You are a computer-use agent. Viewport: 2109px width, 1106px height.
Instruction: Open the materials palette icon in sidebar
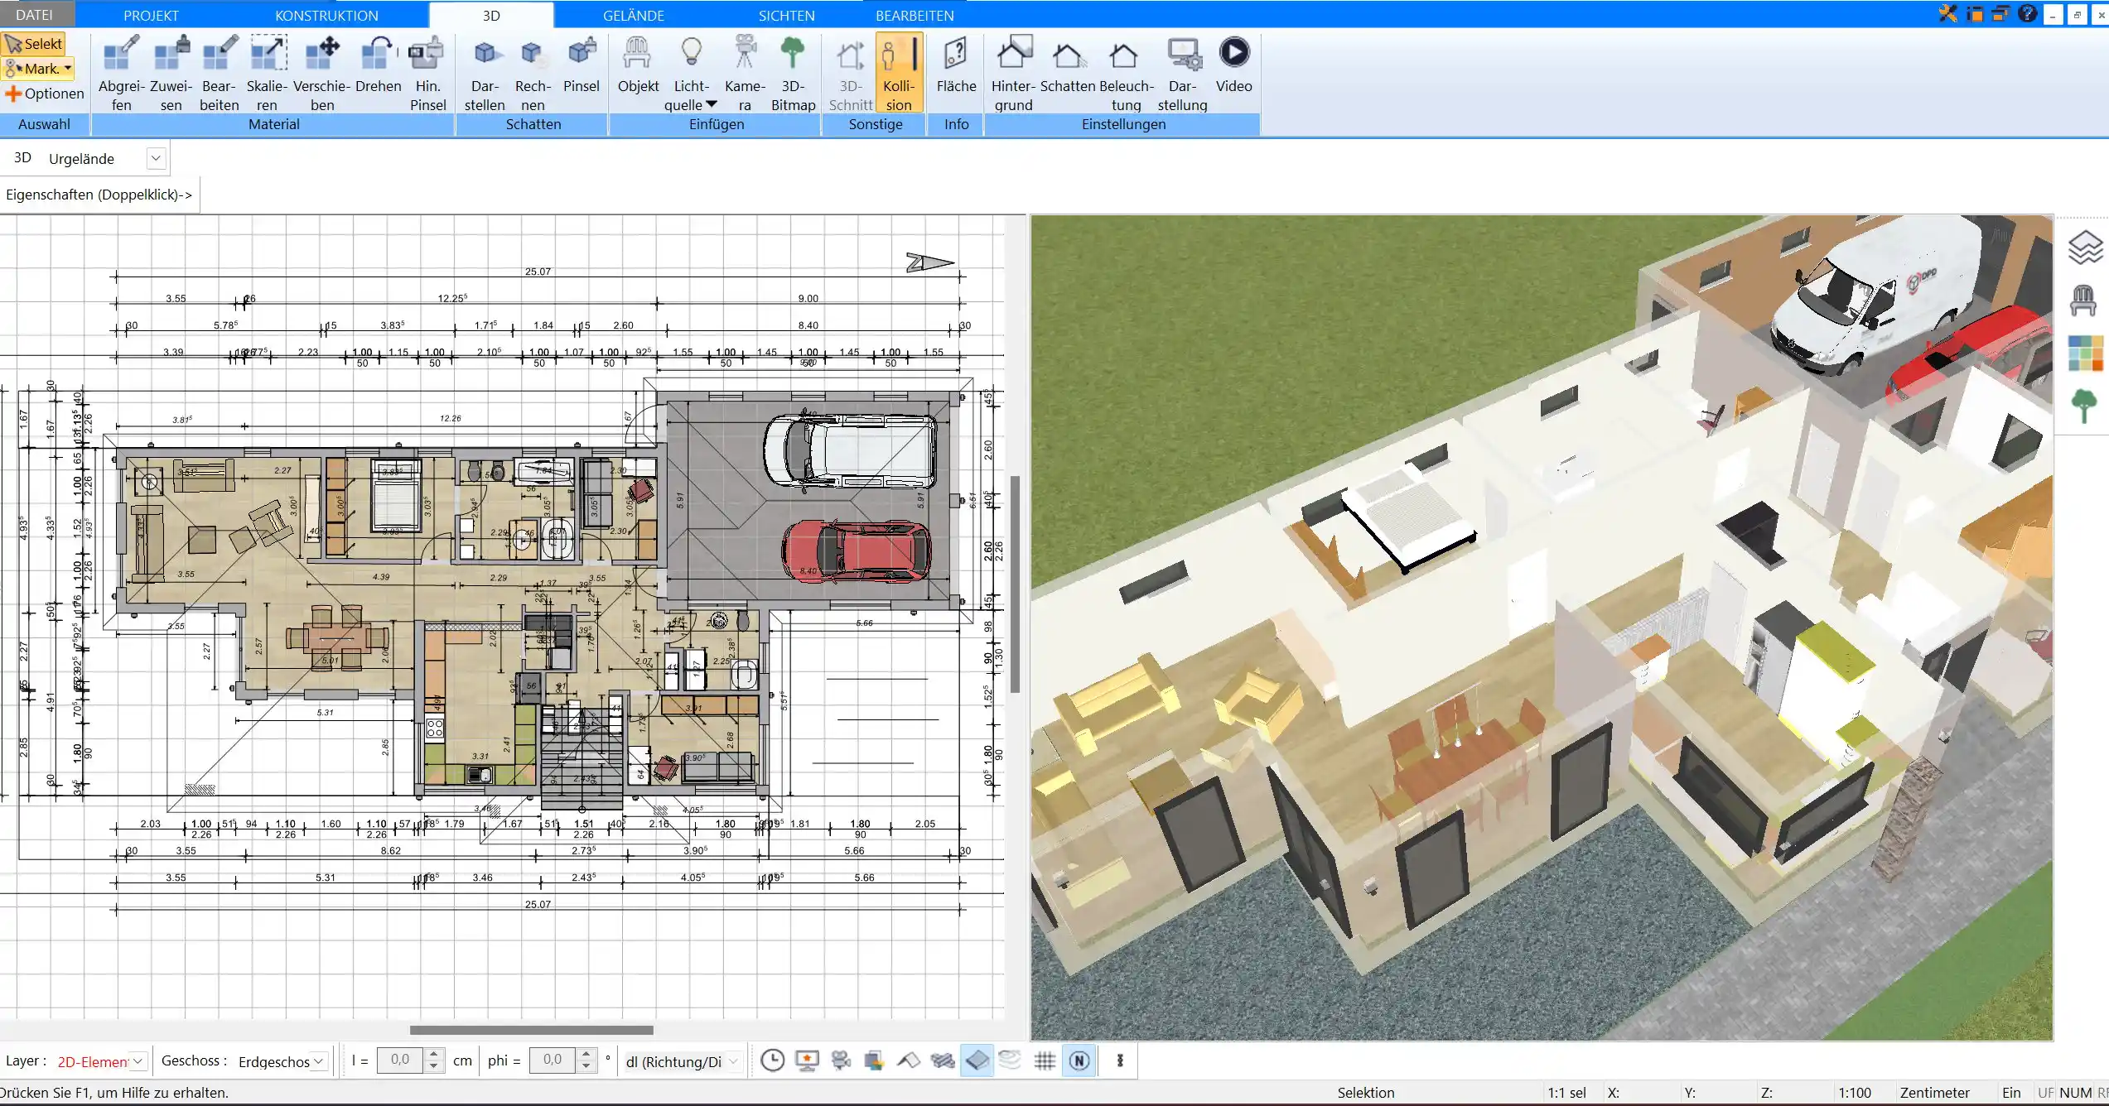pos(2085,353)
